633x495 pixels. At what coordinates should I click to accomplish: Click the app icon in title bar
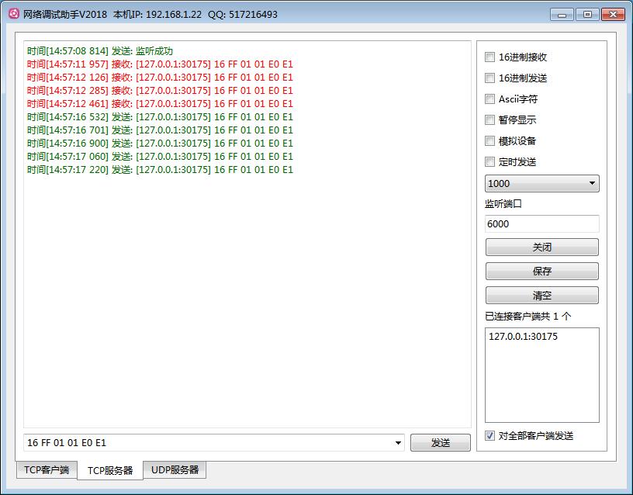click(13, 14)
